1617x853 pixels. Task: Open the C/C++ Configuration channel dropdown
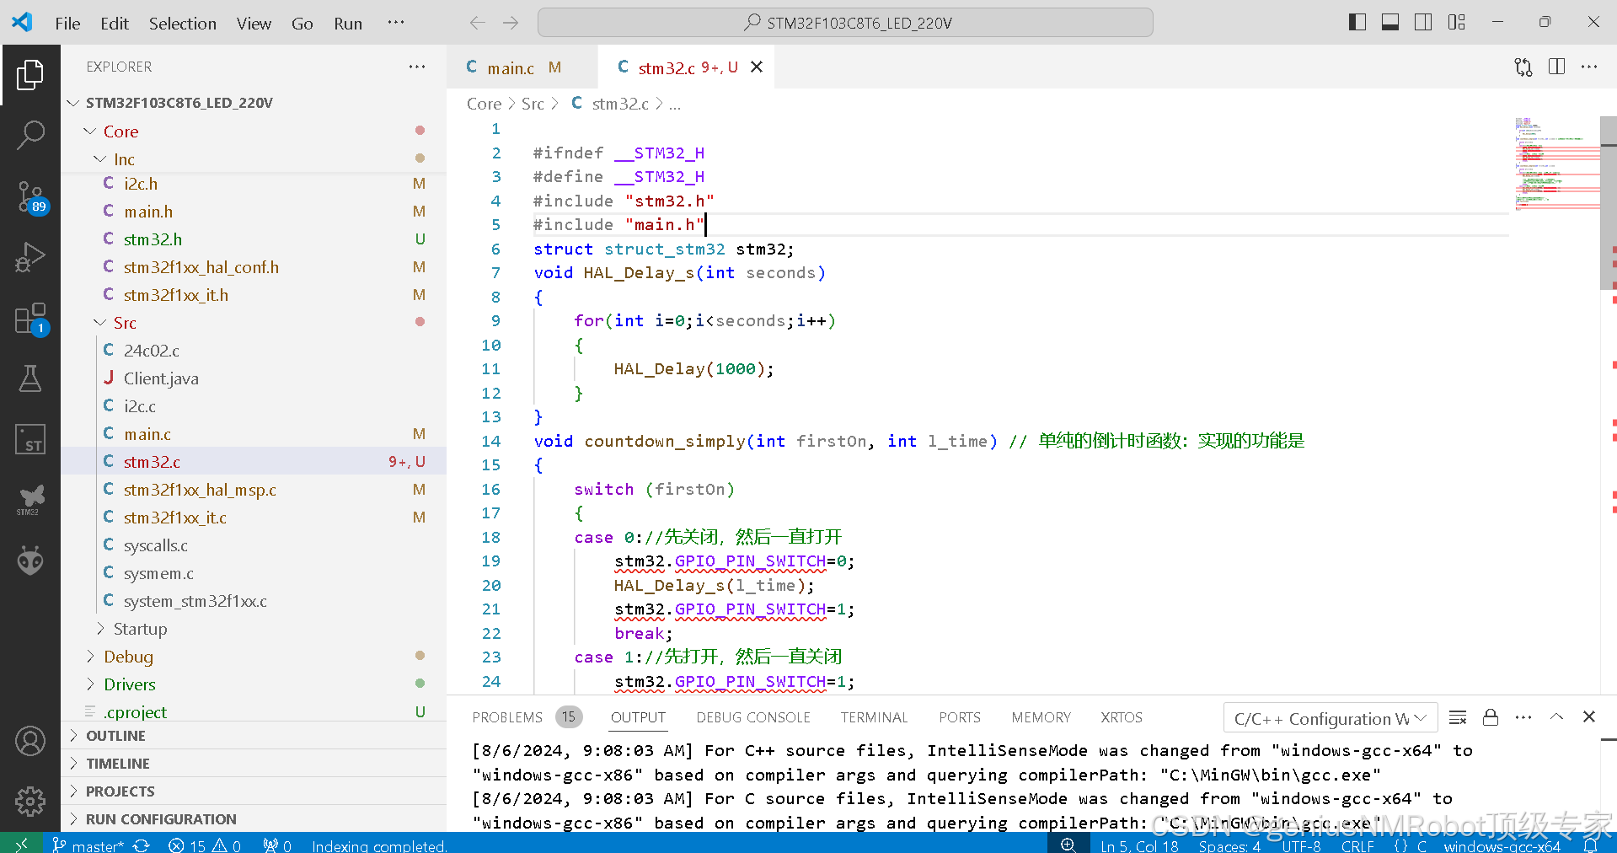click(x=1329, y=717)
